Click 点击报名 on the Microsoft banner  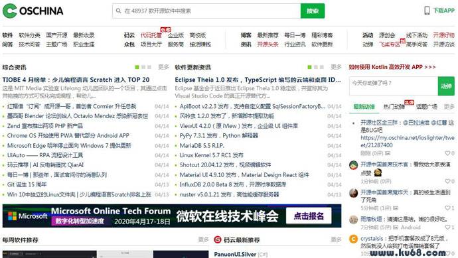click(309, 216)
